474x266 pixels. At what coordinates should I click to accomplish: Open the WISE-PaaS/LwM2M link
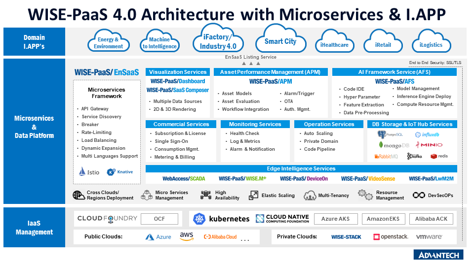pos(432,178)
